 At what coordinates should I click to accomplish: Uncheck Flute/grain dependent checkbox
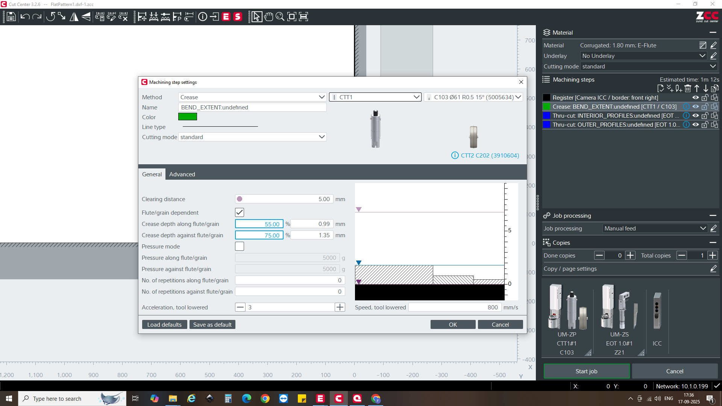(x=240, y=212)
